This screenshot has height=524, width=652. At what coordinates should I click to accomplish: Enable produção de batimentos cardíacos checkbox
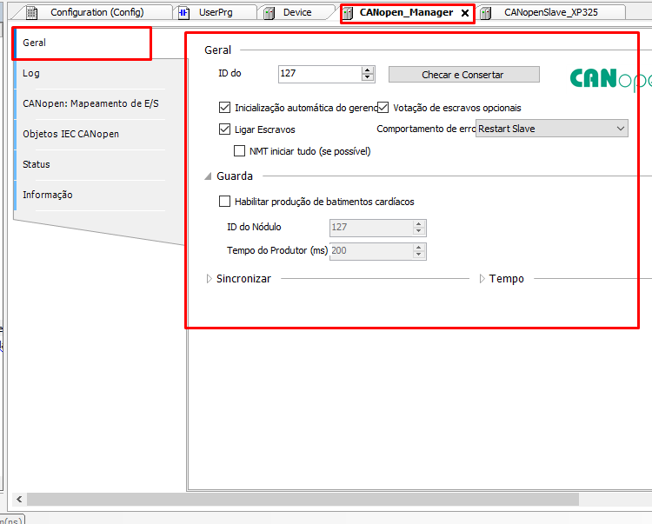coord(225,202)
